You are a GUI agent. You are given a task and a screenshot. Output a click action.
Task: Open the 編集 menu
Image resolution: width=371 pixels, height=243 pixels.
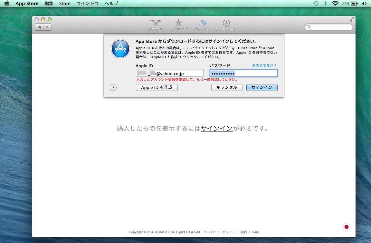tap(49, 4)
